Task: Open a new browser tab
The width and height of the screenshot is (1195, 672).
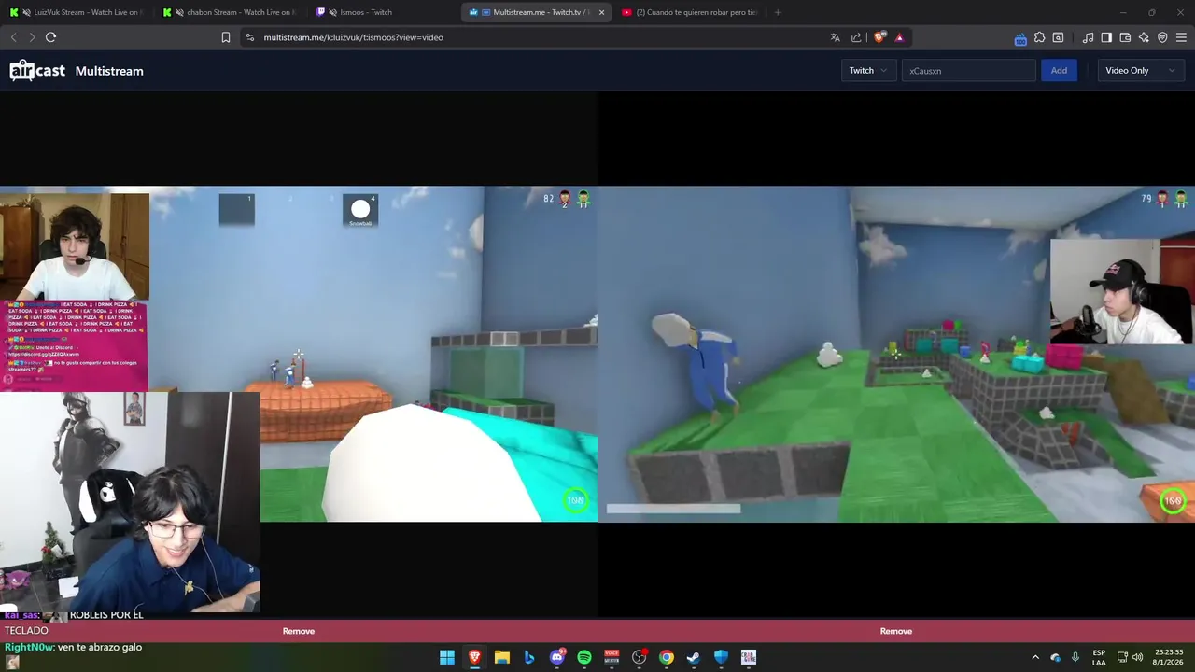Action: pos(778,12)
